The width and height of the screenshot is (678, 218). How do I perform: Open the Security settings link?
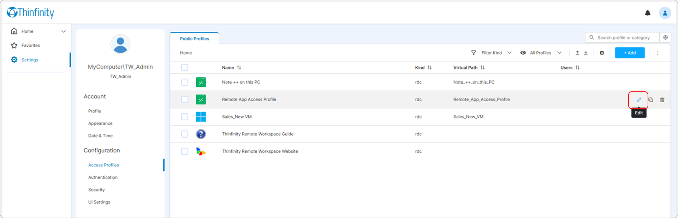(x=96, y=190)
